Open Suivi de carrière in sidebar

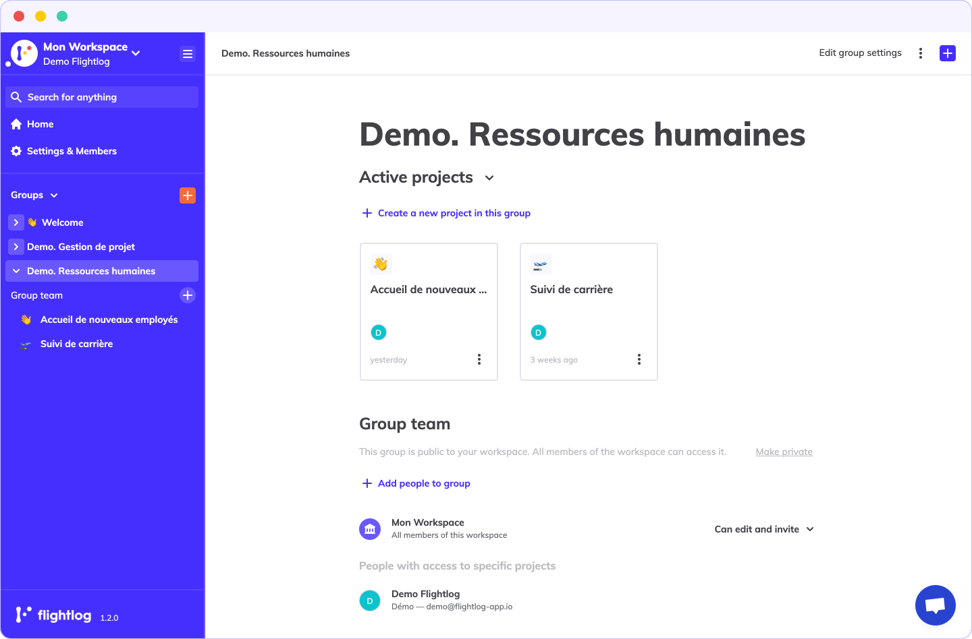point(77,344)
